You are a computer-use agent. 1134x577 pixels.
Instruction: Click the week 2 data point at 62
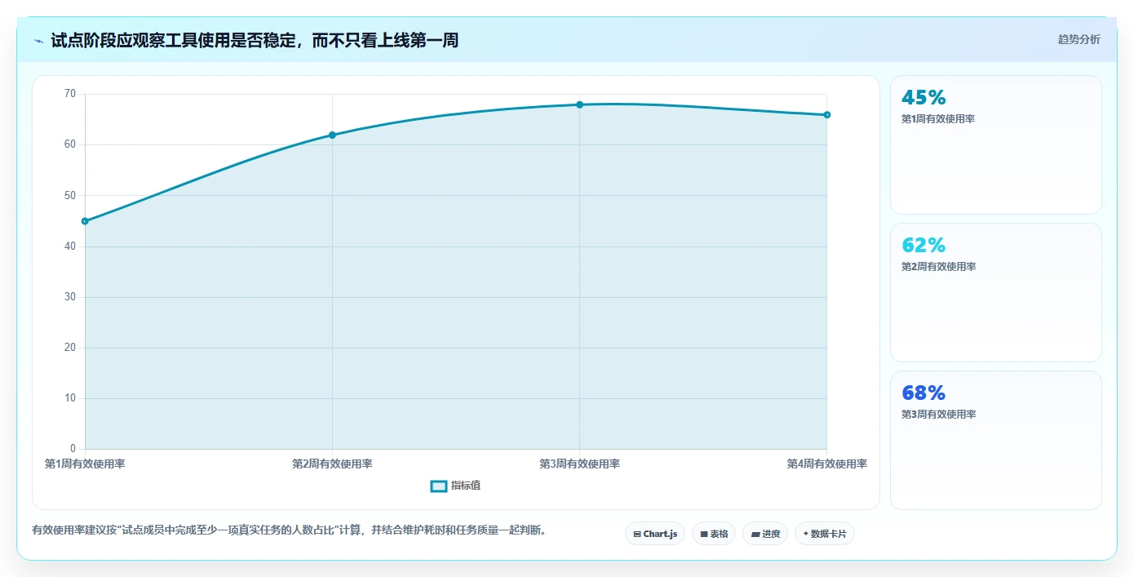332,135
